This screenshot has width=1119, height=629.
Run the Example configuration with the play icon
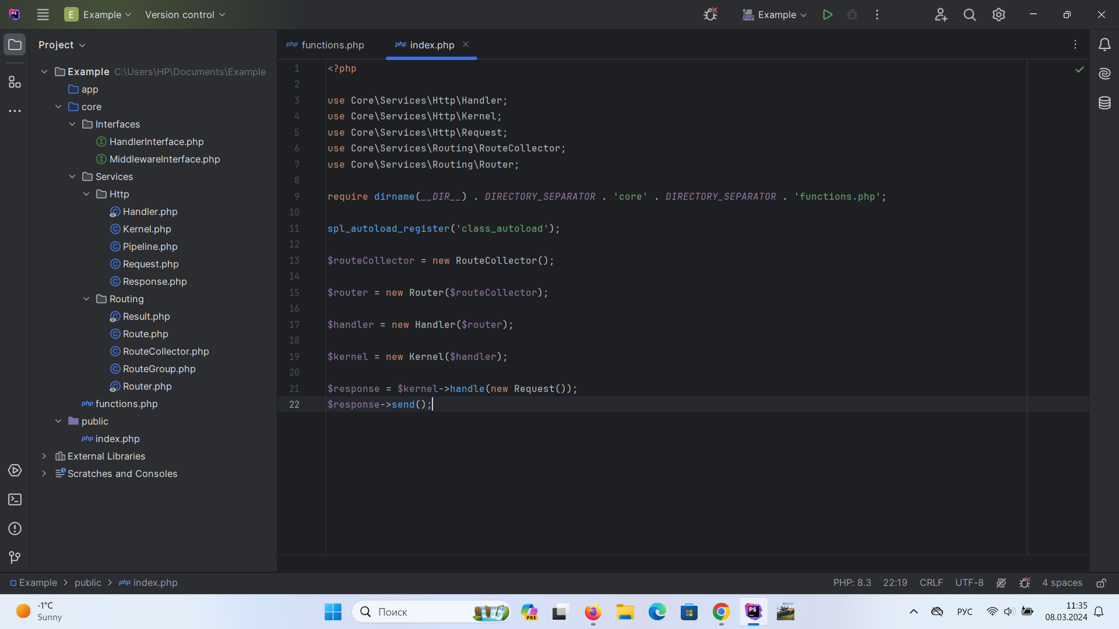click(827, 15)
